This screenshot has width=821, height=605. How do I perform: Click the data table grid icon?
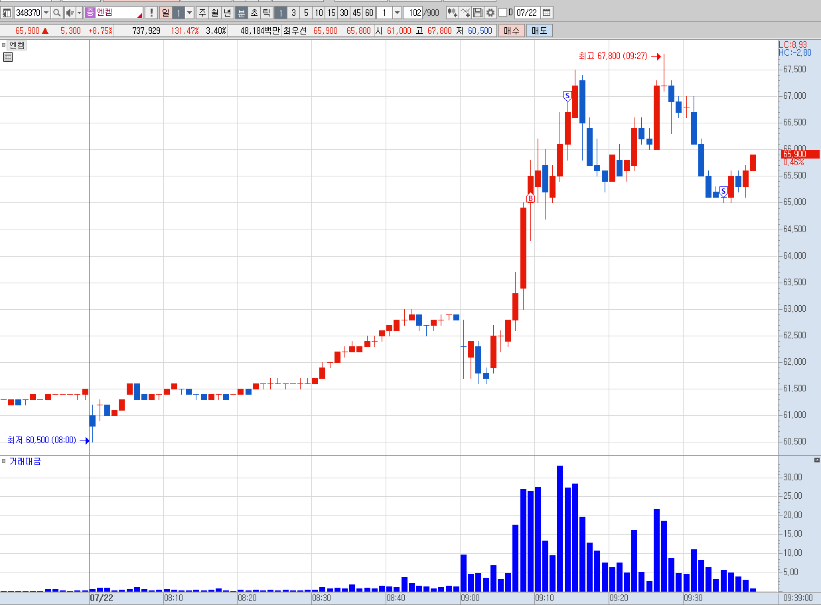pos(7,57)
